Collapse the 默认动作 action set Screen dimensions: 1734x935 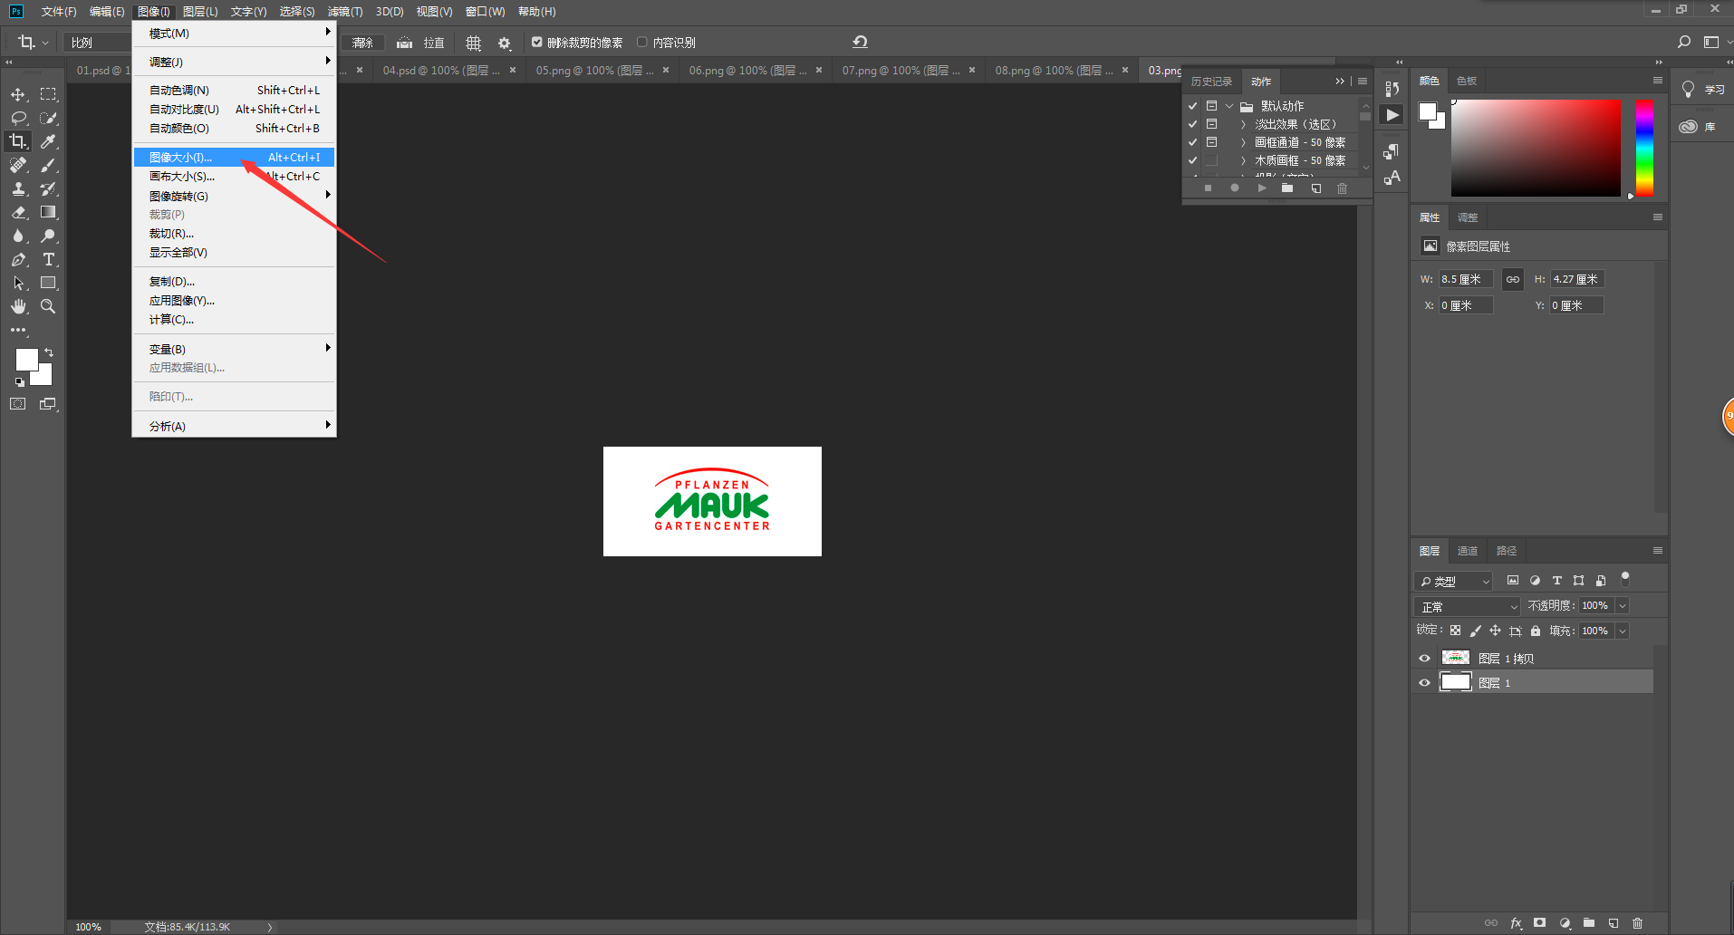[x=1229, y=106]
